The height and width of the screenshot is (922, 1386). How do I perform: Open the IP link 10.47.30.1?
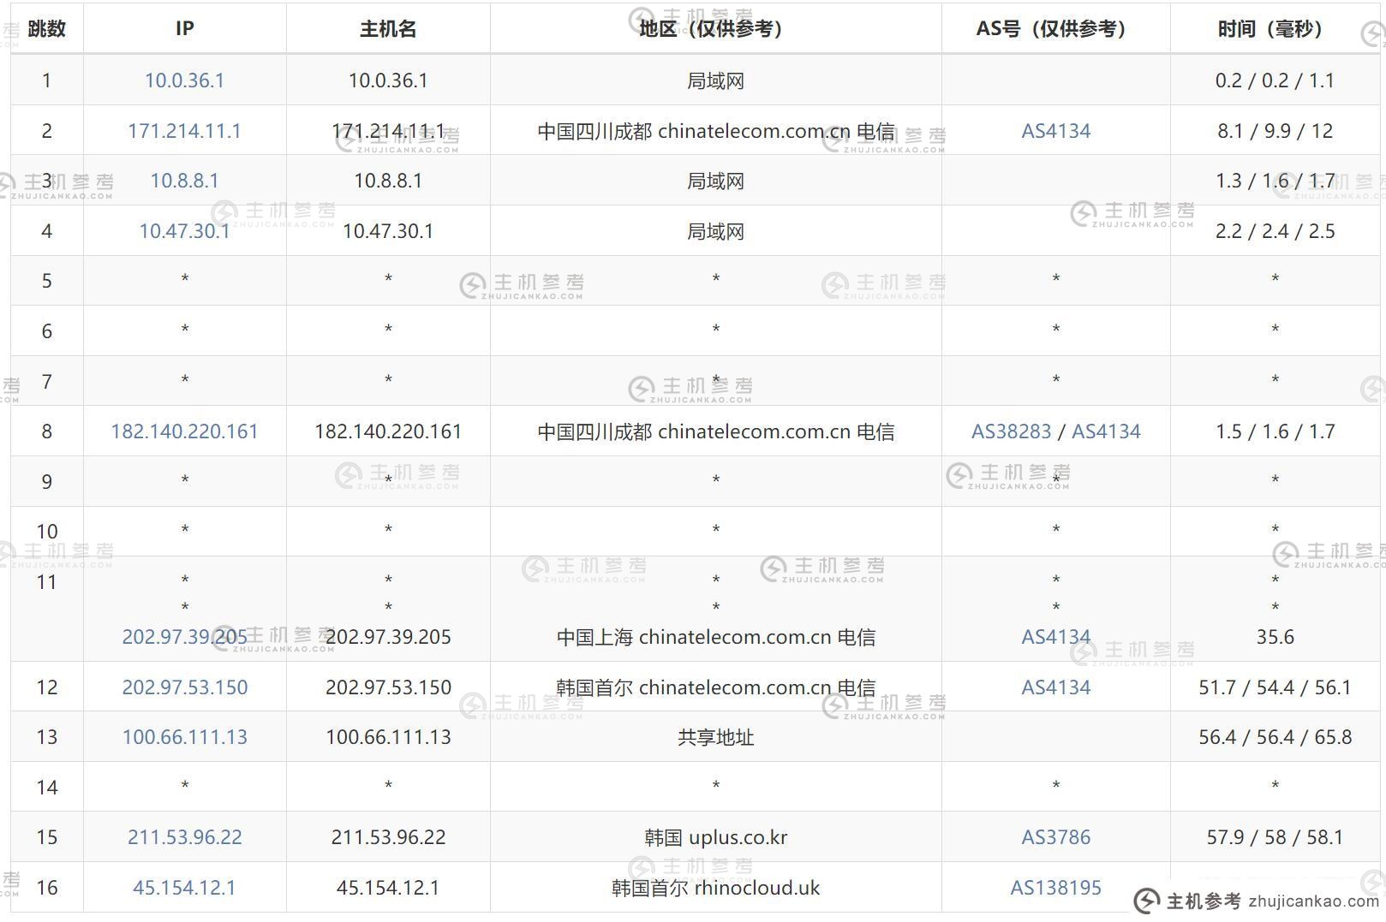[x=184, y=231]
